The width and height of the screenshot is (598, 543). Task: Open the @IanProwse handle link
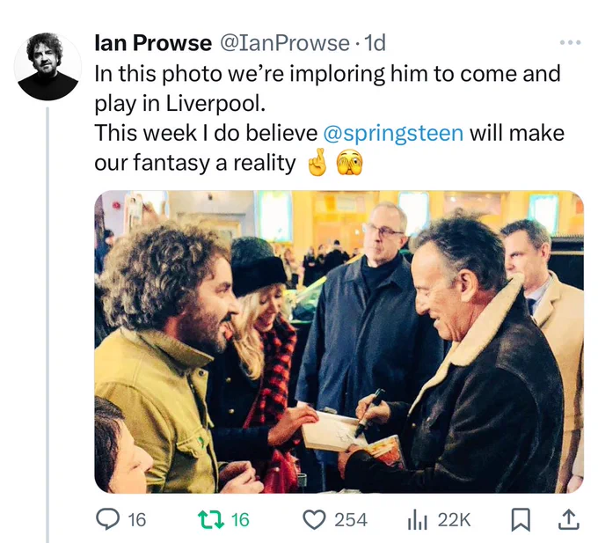click(x=285, y=43)
